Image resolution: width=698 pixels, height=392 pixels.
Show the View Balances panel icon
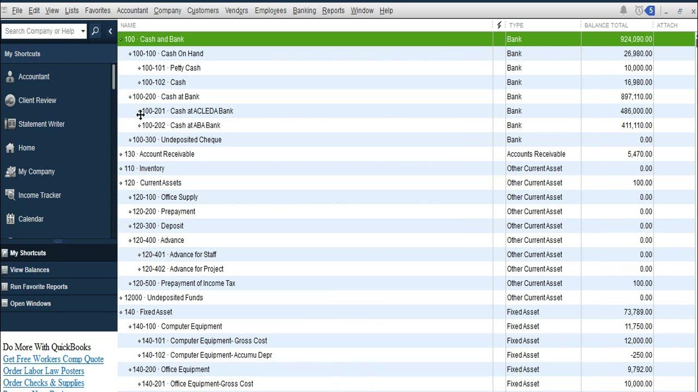tap(5, 270)
